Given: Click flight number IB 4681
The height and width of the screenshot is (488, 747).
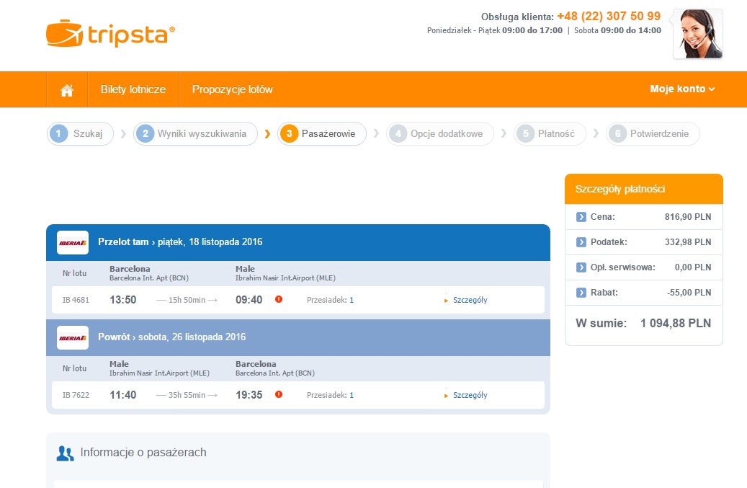Looking at the screenshot, I should tap(76, 301).
